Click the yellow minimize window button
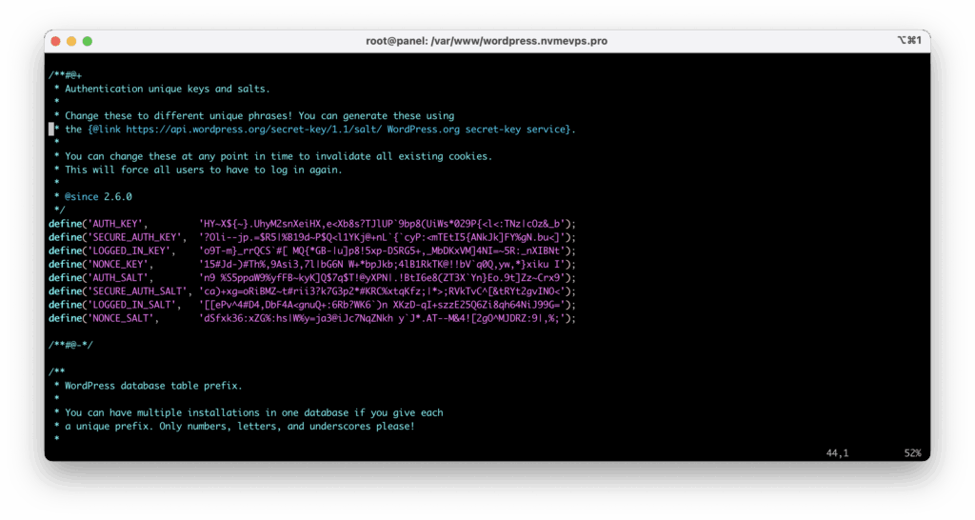The image size is (975, 520). point(71,41)
